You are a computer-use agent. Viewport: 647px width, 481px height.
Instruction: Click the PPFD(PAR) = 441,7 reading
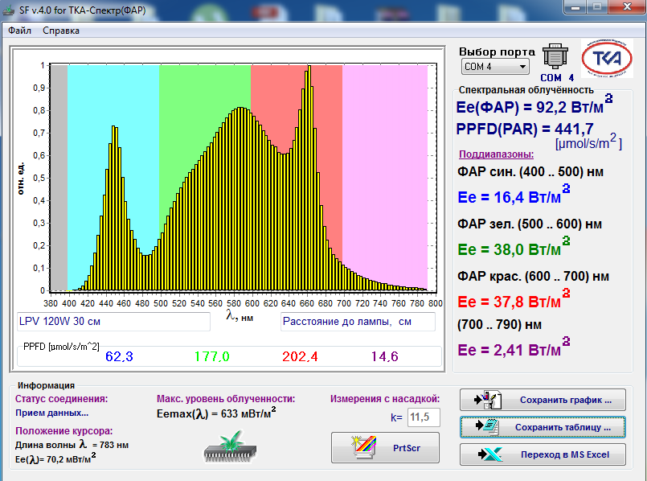525,129
